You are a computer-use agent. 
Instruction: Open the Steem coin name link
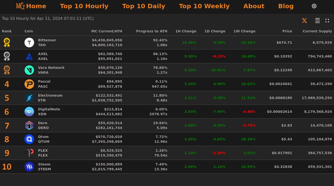click(x=44, y=164)
